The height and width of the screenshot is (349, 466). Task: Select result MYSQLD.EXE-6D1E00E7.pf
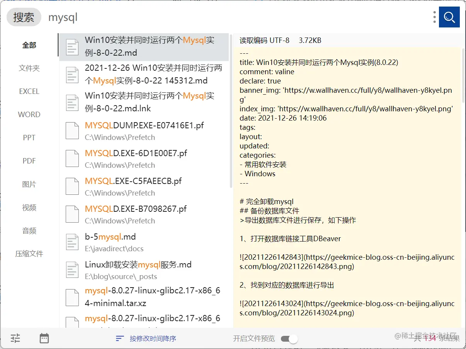click(144, 159)
